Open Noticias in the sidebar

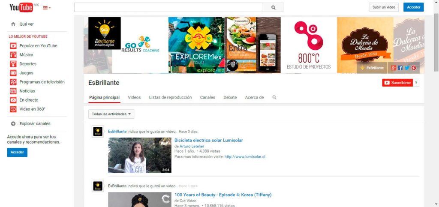[27, 91]
